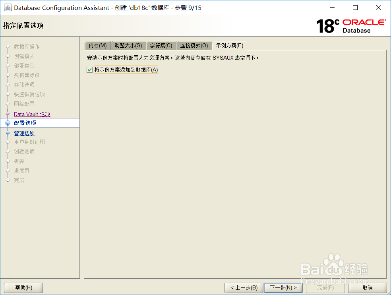391x295 pixels.
Task: Click the 上一步(B) button
Action: (x=244, y=287)
